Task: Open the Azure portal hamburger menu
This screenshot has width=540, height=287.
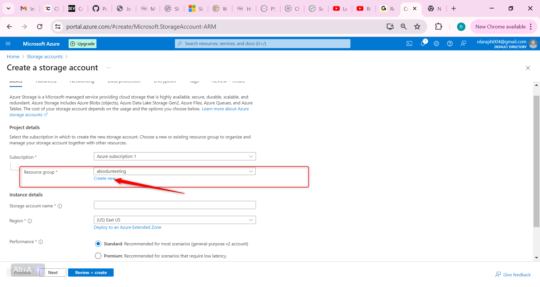Action: click(8, 44)
